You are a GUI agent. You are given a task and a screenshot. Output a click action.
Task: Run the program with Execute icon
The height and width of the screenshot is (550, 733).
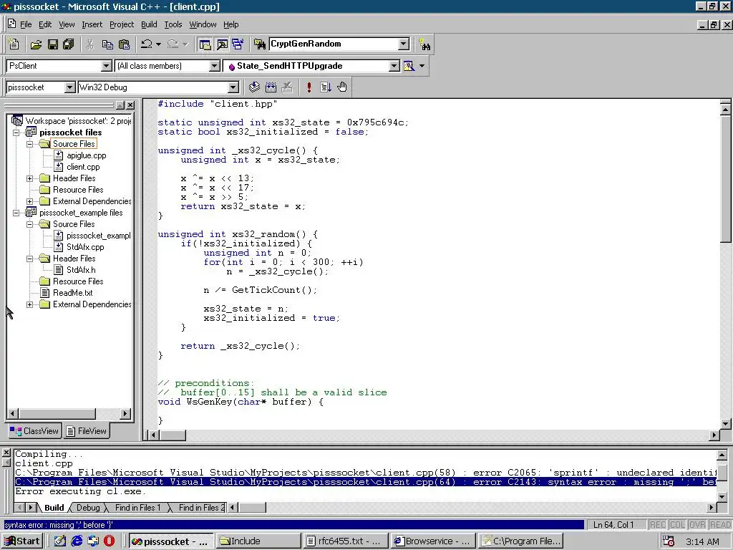tap(309, 87)
